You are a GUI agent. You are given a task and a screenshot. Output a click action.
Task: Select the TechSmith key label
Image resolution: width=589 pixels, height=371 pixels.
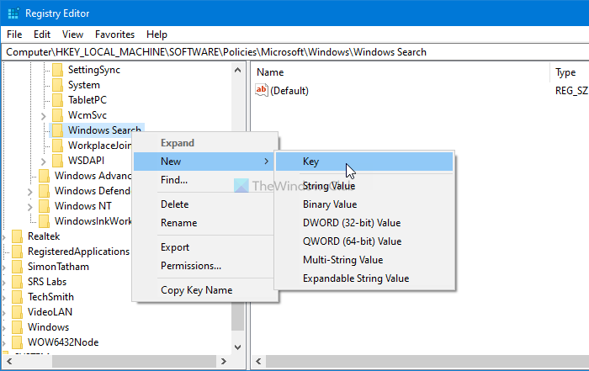50,297
